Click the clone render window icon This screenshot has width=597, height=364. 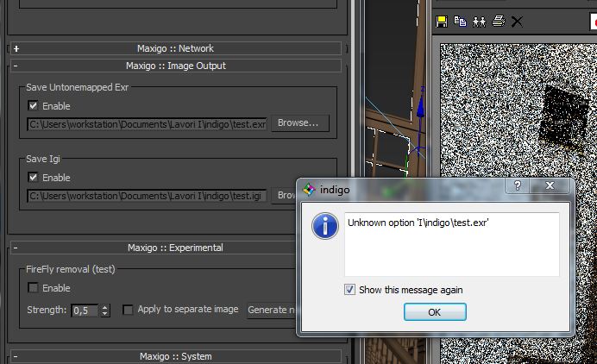coord(479,21)
